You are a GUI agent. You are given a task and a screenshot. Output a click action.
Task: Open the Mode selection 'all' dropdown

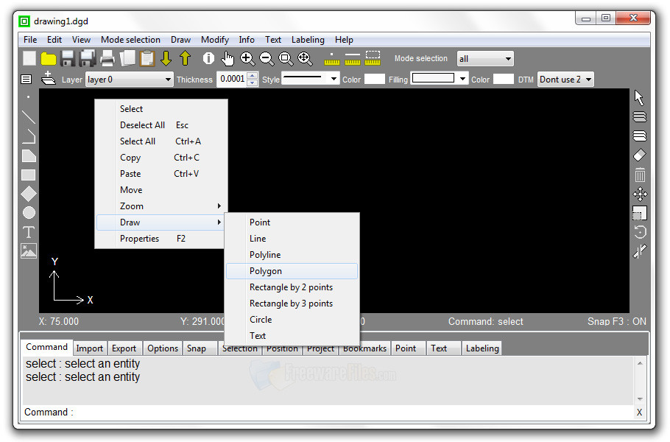point(485,58)
